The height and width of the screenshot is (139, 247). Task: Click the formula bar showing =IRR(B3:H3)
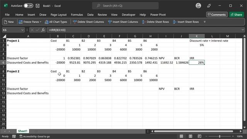tap(143, 30)
